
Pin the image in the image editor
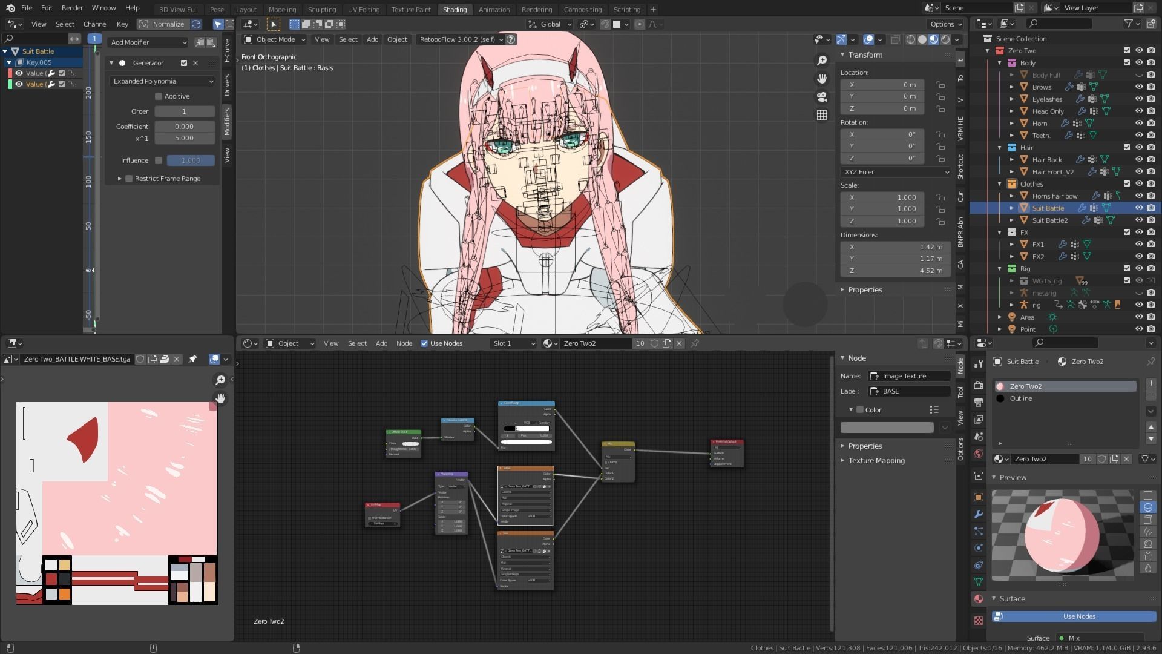192,359
